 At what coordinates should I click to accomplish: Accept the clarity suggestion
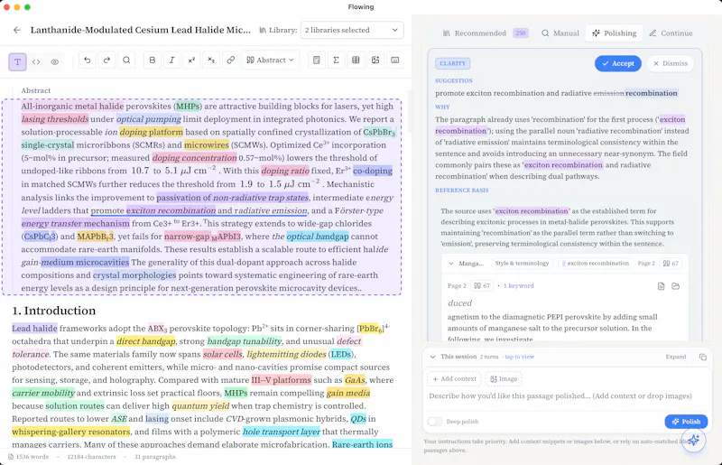[x=618, y=63]
